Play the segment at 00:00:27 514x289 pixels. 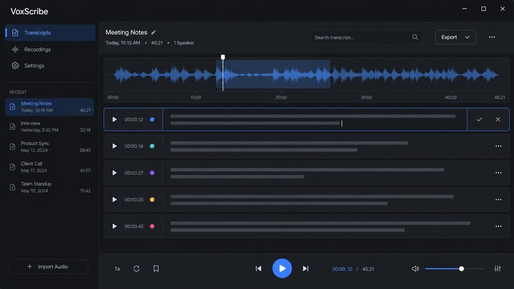114,173
